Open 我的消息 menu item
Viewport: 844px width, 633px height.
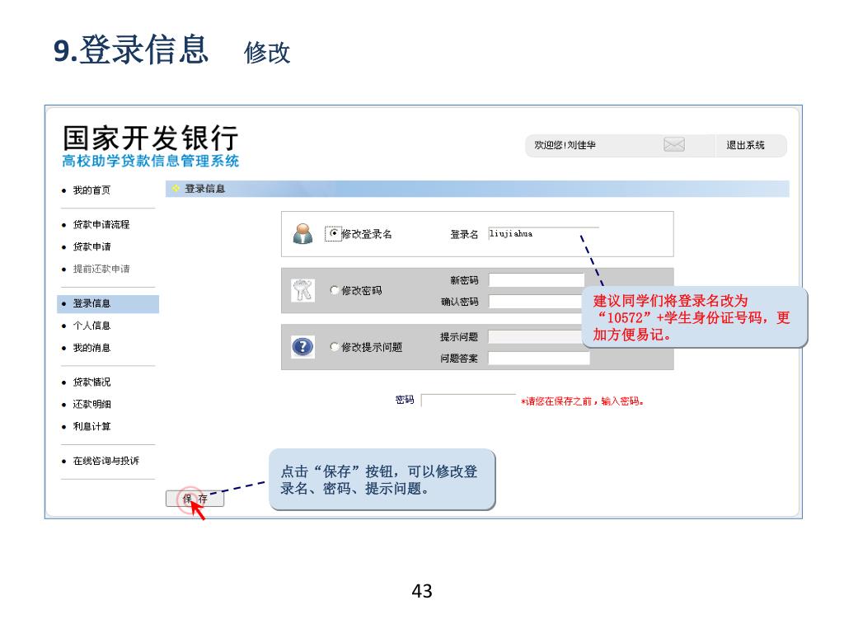click(91, 348)
